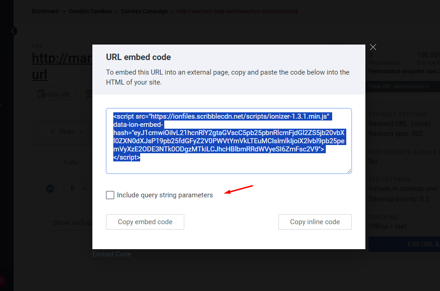
Task: Check Include query string parameters box
Action: (x=110, y=195)
